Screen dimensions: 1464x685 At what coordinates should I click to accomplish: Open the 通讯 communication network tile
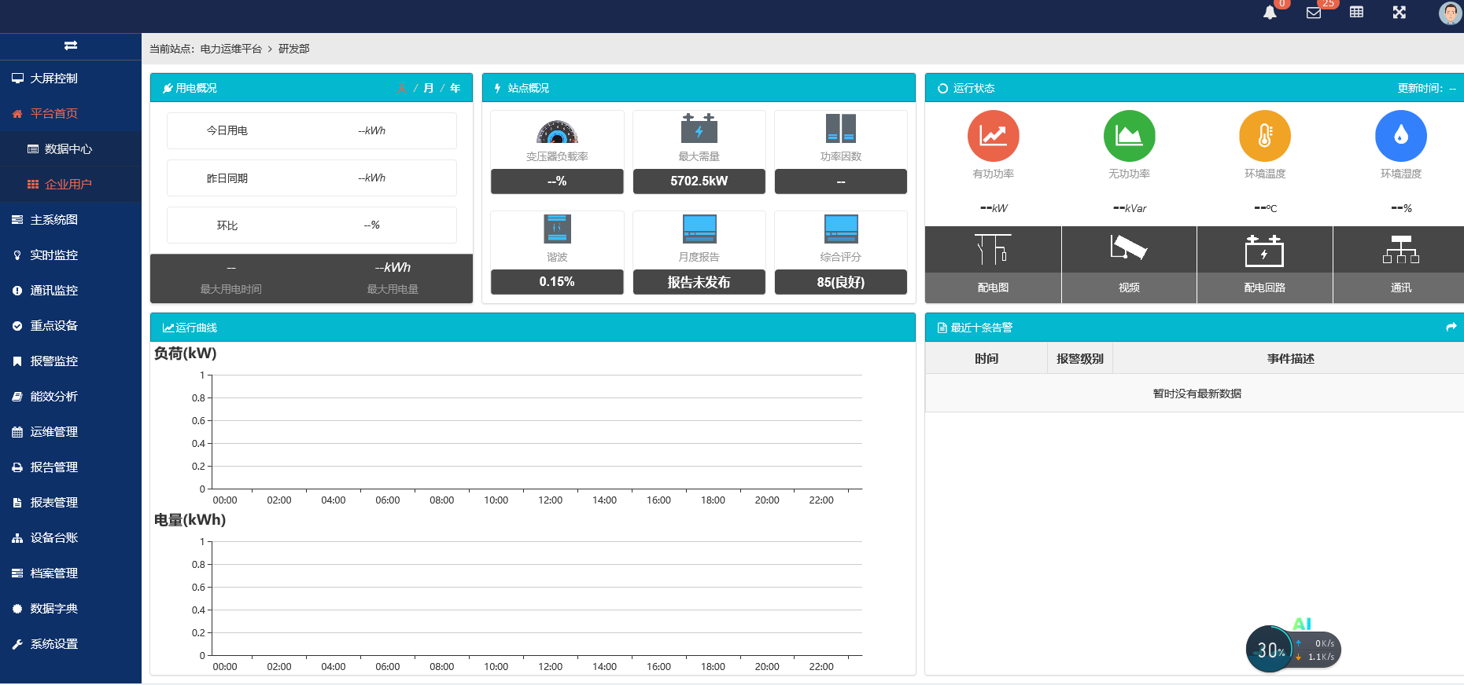coord(1400,264)
